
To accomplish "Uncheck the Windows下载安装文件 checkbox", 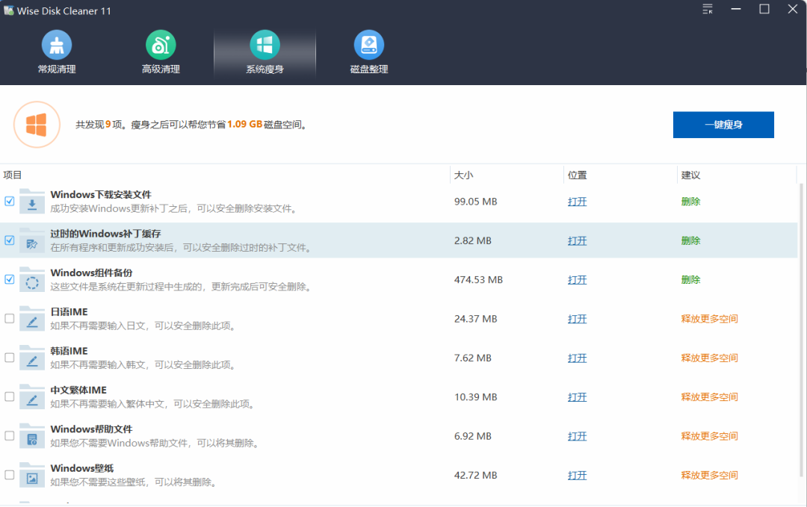I will point(9,202).
